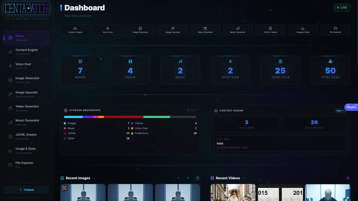Open the second recent image thumbnail
Image resolution: width=358 pixels, height=201 pixels.
pyautogui.click(x=130, y=192)
